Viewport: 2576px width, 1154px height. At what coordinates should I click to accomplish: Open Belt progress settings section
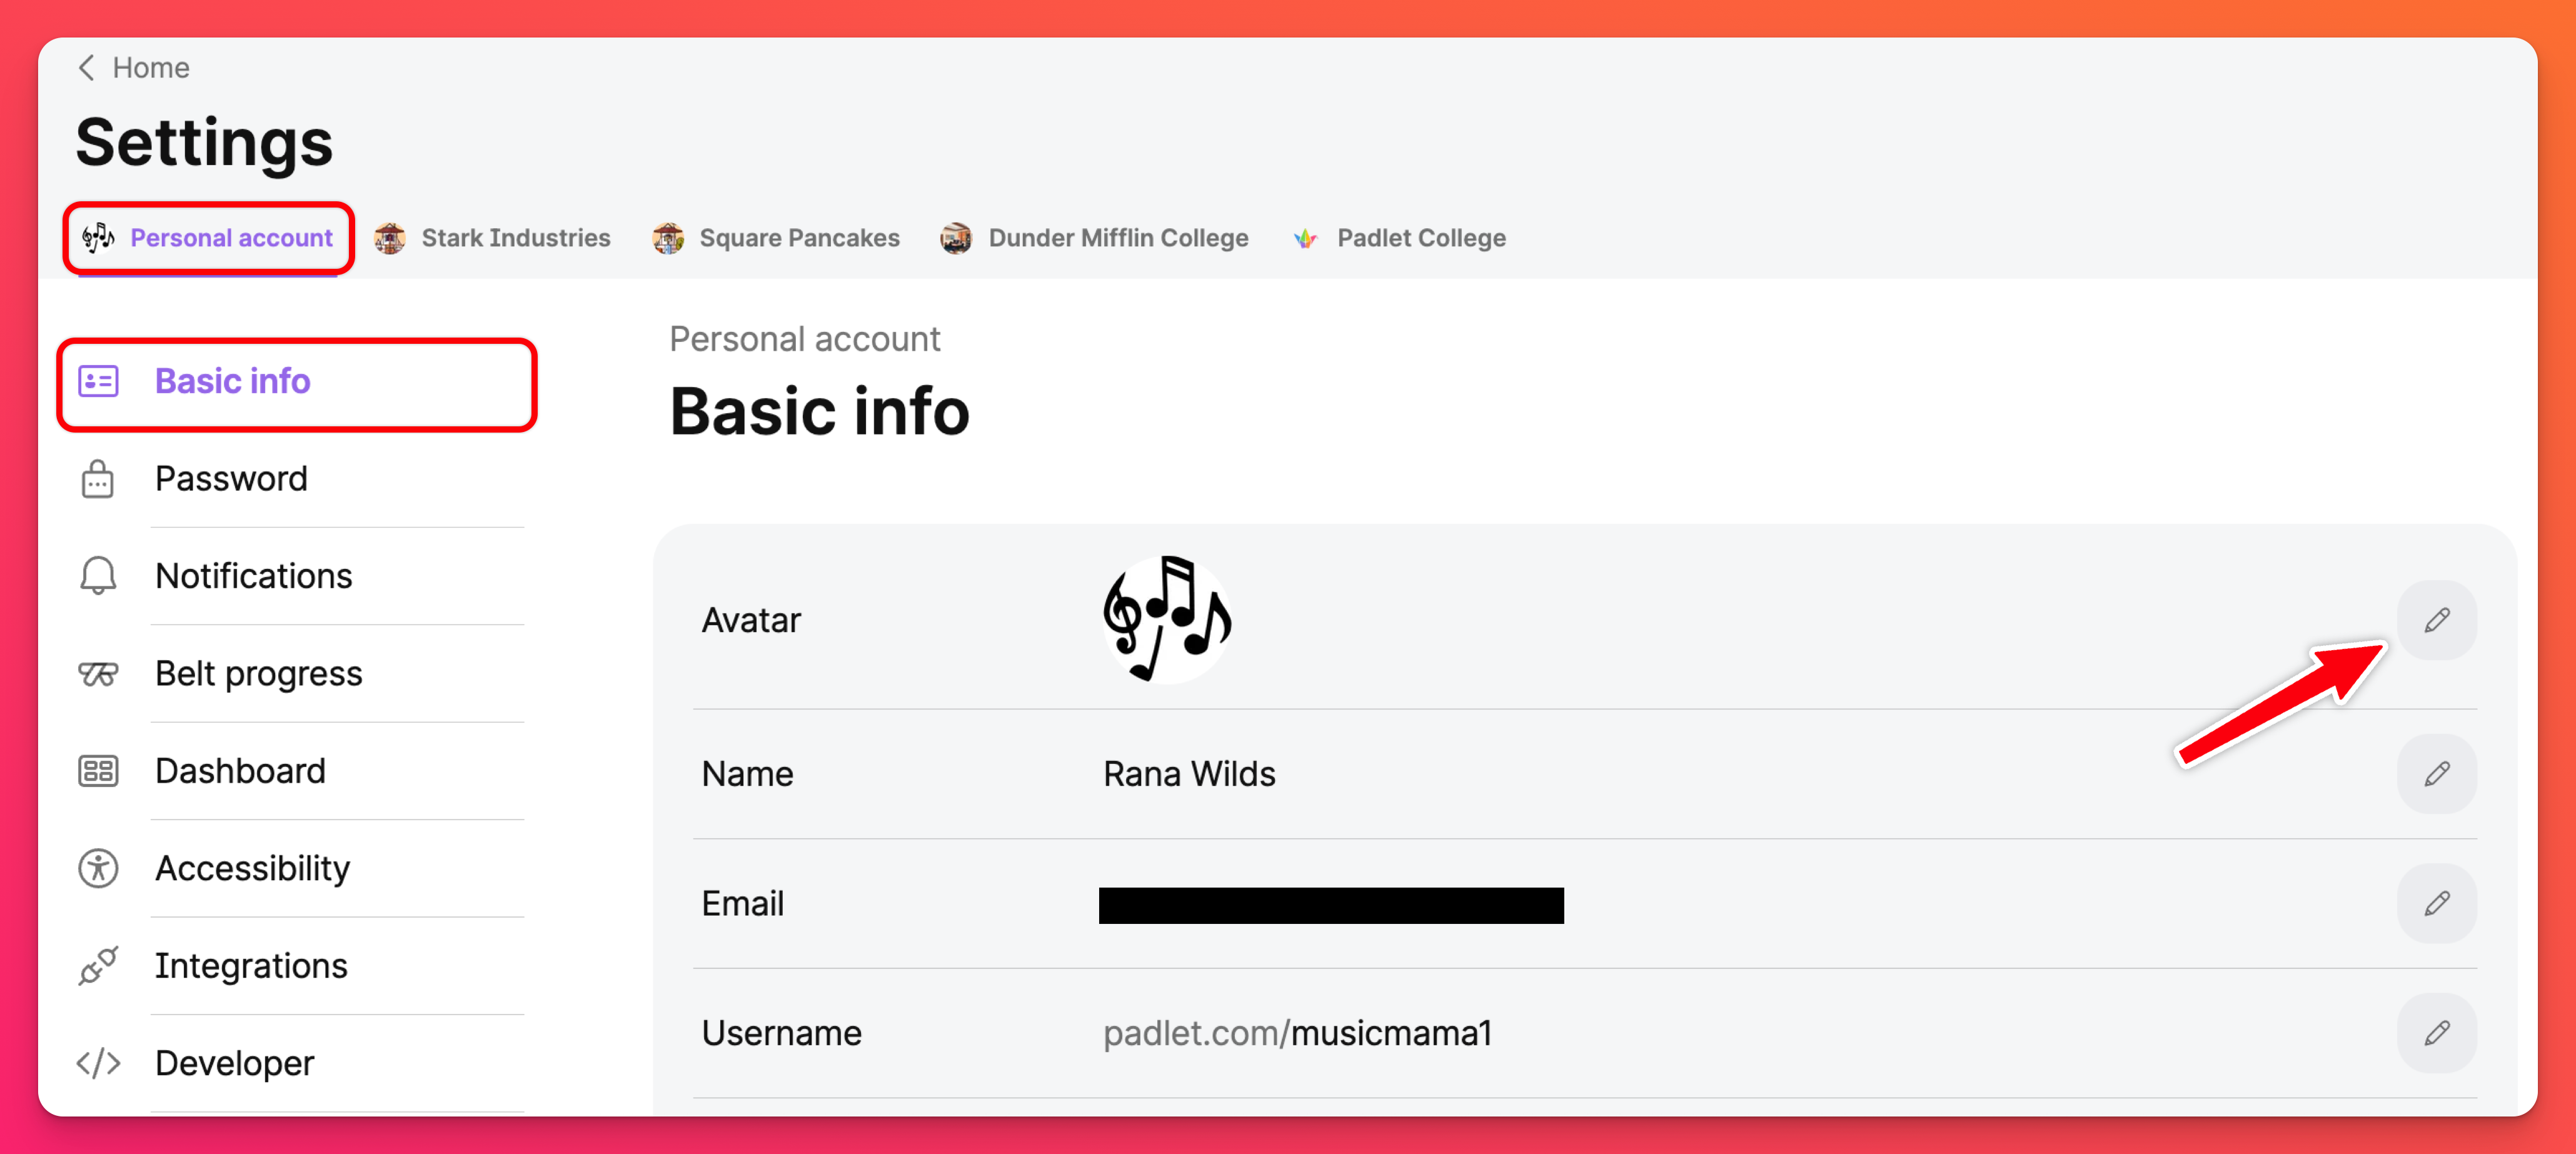tap(258, 674)
